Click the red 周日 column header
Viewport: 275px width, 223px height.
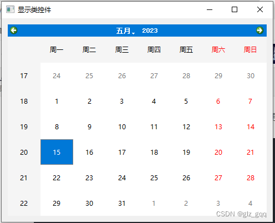coord(250,49)
